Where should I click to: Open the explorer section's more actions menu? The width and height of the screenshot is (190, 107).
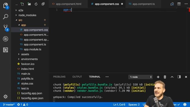click(x=17, y=5)
